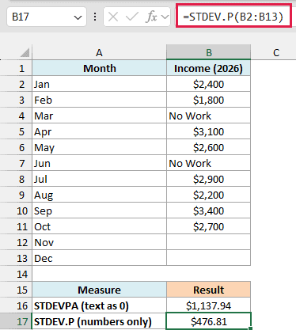296x330 pixels.
Task: Select the Dec cell
Action: 99,258
